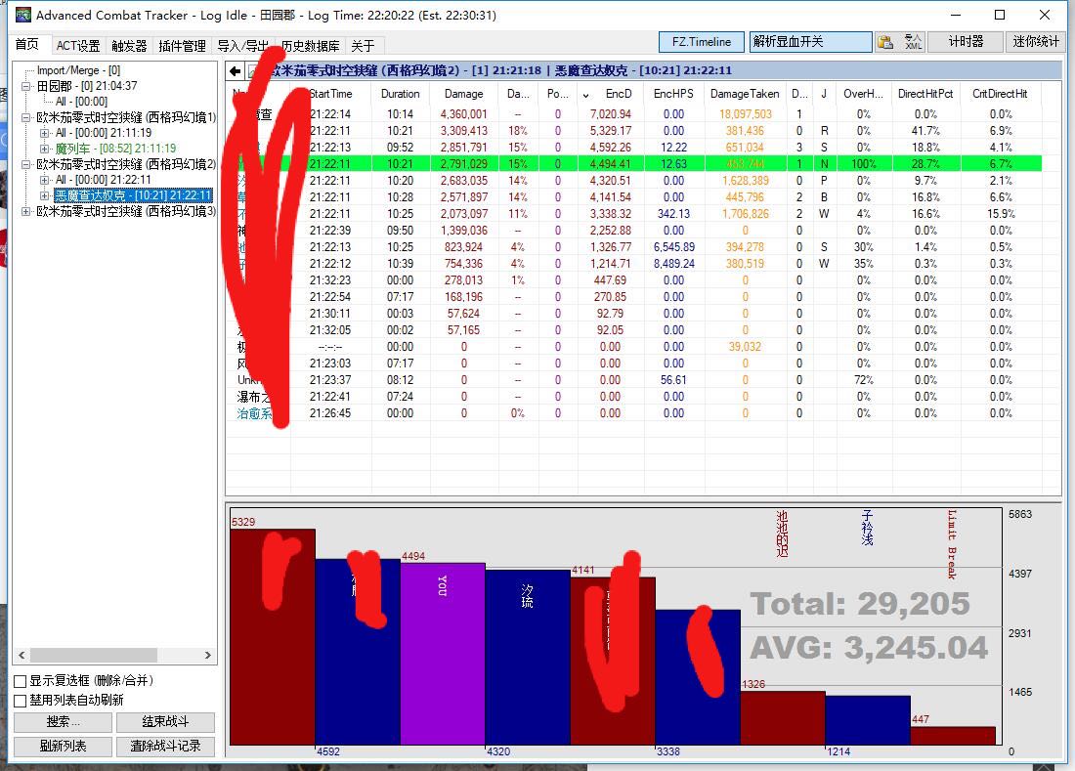The image size is (1075, 771).
Task: Select the blue 汐琉 bar in chart
Action: [x=527, y=658]
